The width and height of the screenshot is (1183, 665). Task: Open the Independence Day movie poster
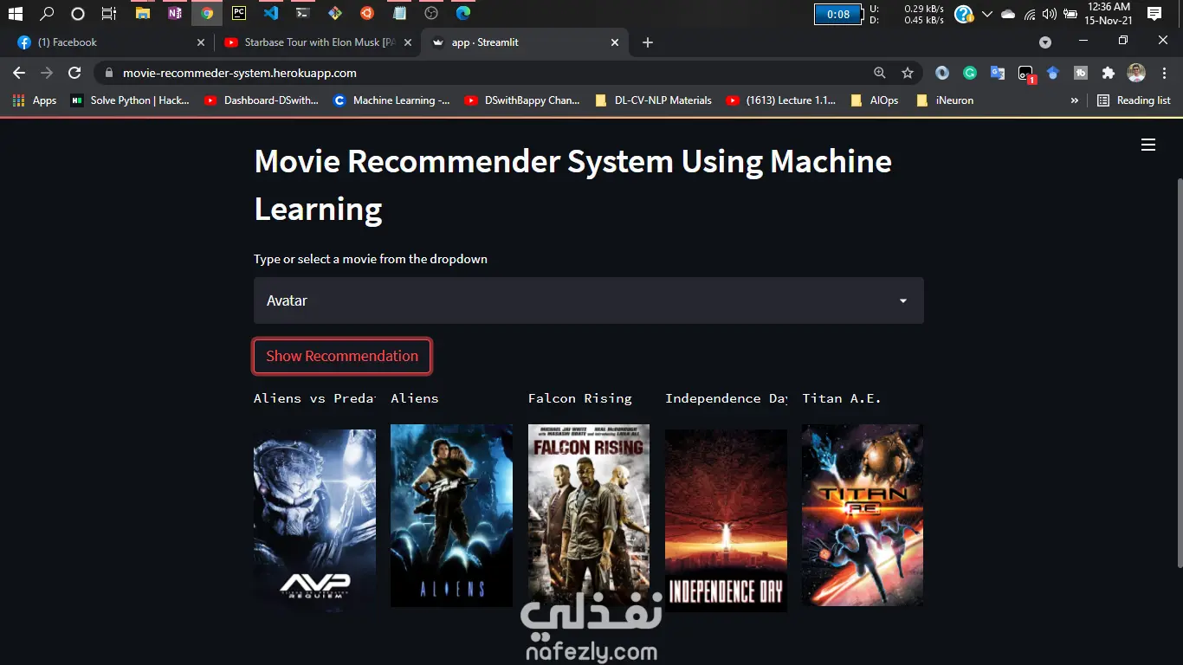(x=726, y=520)
